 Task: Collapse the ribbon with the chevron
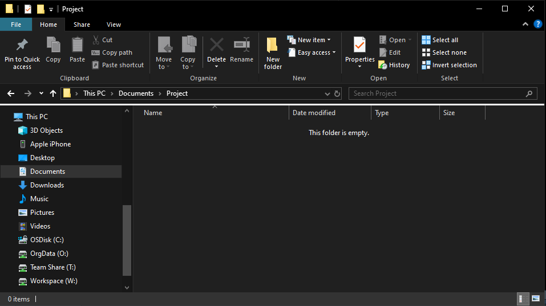tap(525, 25)
